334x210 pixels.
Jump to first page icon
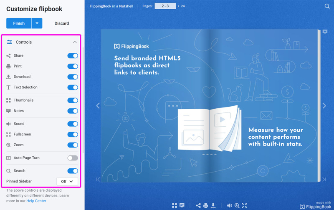[98, 180]
